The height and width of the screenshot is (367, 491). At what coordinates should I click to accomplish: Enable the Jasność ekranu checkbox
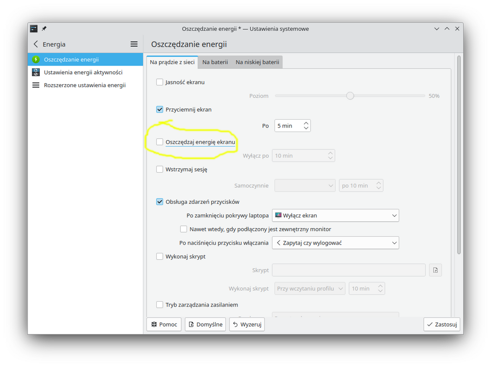[x=160, y=82]
